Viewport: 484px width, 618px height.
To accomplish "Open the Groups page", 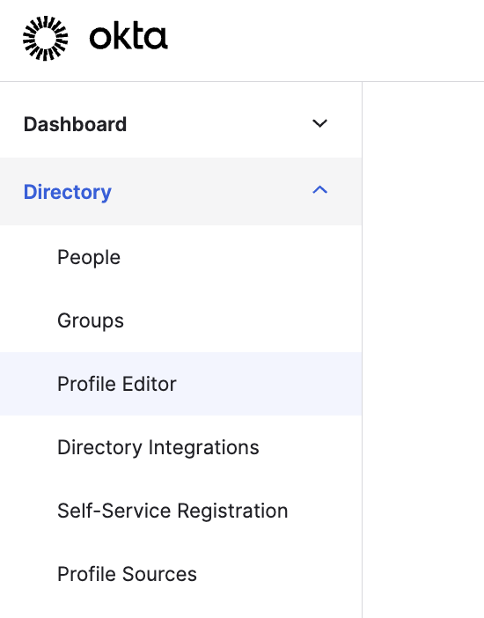I will tap(91, 320).
